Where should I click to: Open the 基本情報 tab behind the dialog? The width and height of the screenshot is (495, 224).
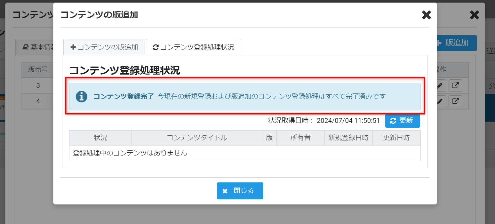tap(38, 47)
